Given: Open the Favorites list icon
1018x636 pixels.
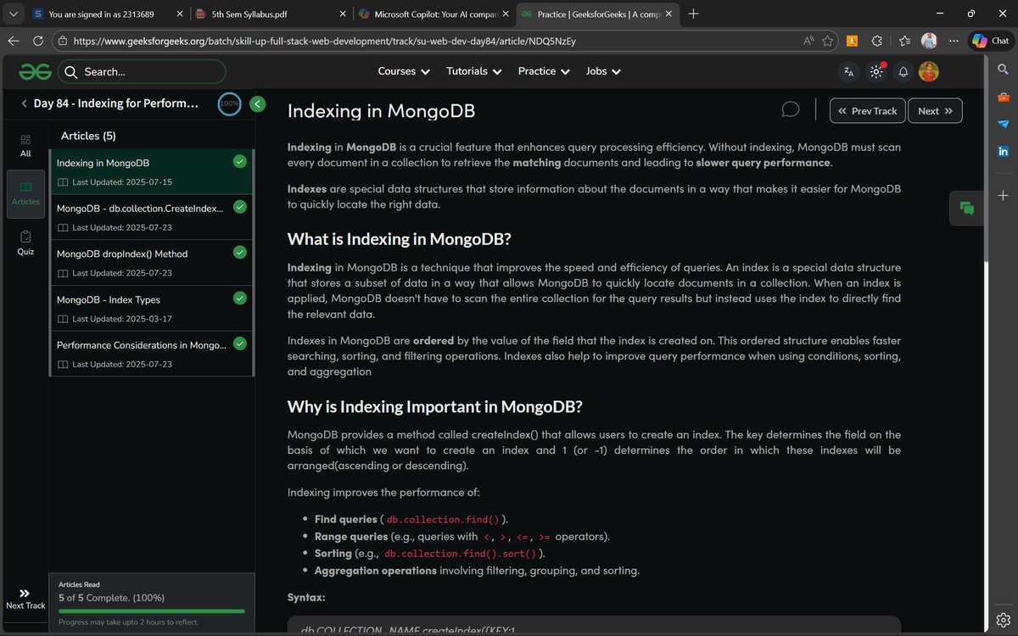Looking at the screenshot, I should point(904,41).
